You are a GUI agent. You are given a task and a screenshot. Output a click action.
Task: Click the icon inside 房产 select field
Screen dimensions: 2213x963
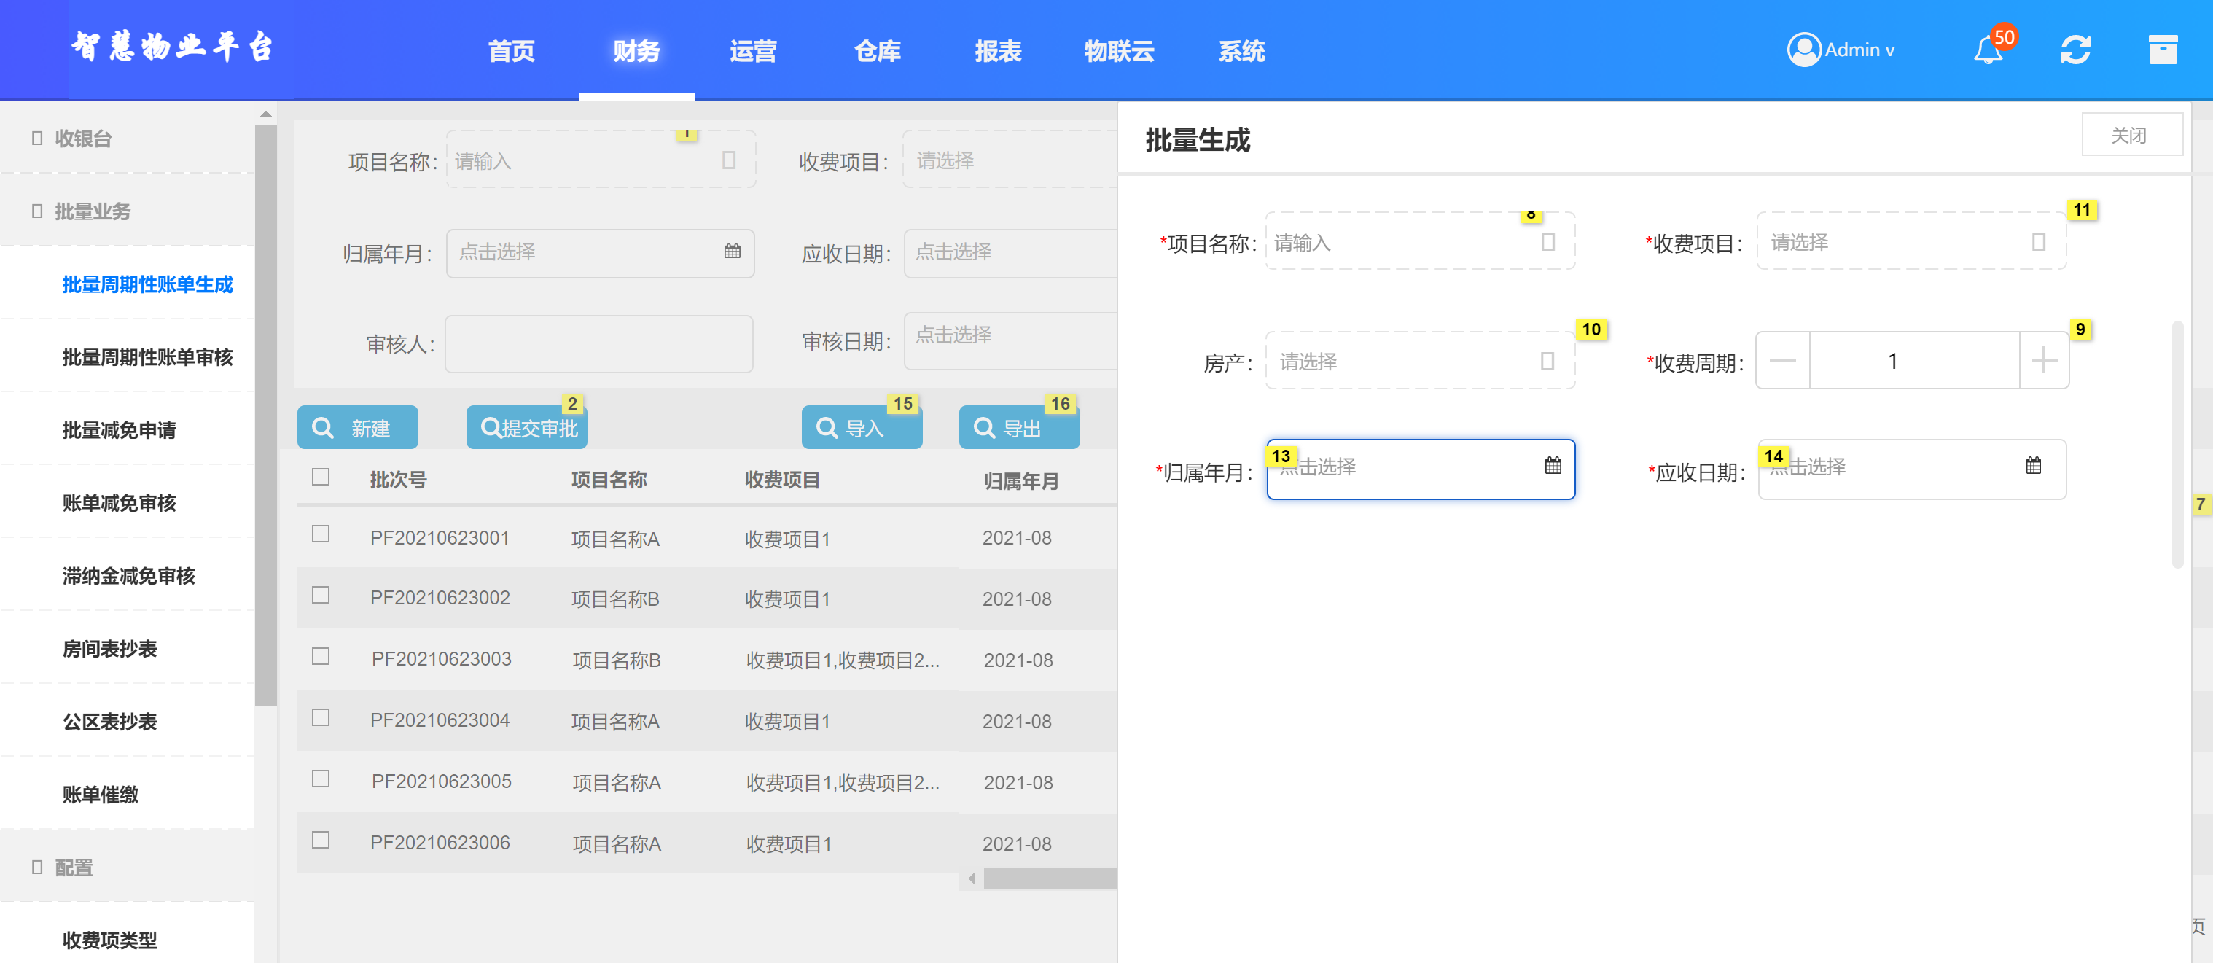click(1546, 362)
